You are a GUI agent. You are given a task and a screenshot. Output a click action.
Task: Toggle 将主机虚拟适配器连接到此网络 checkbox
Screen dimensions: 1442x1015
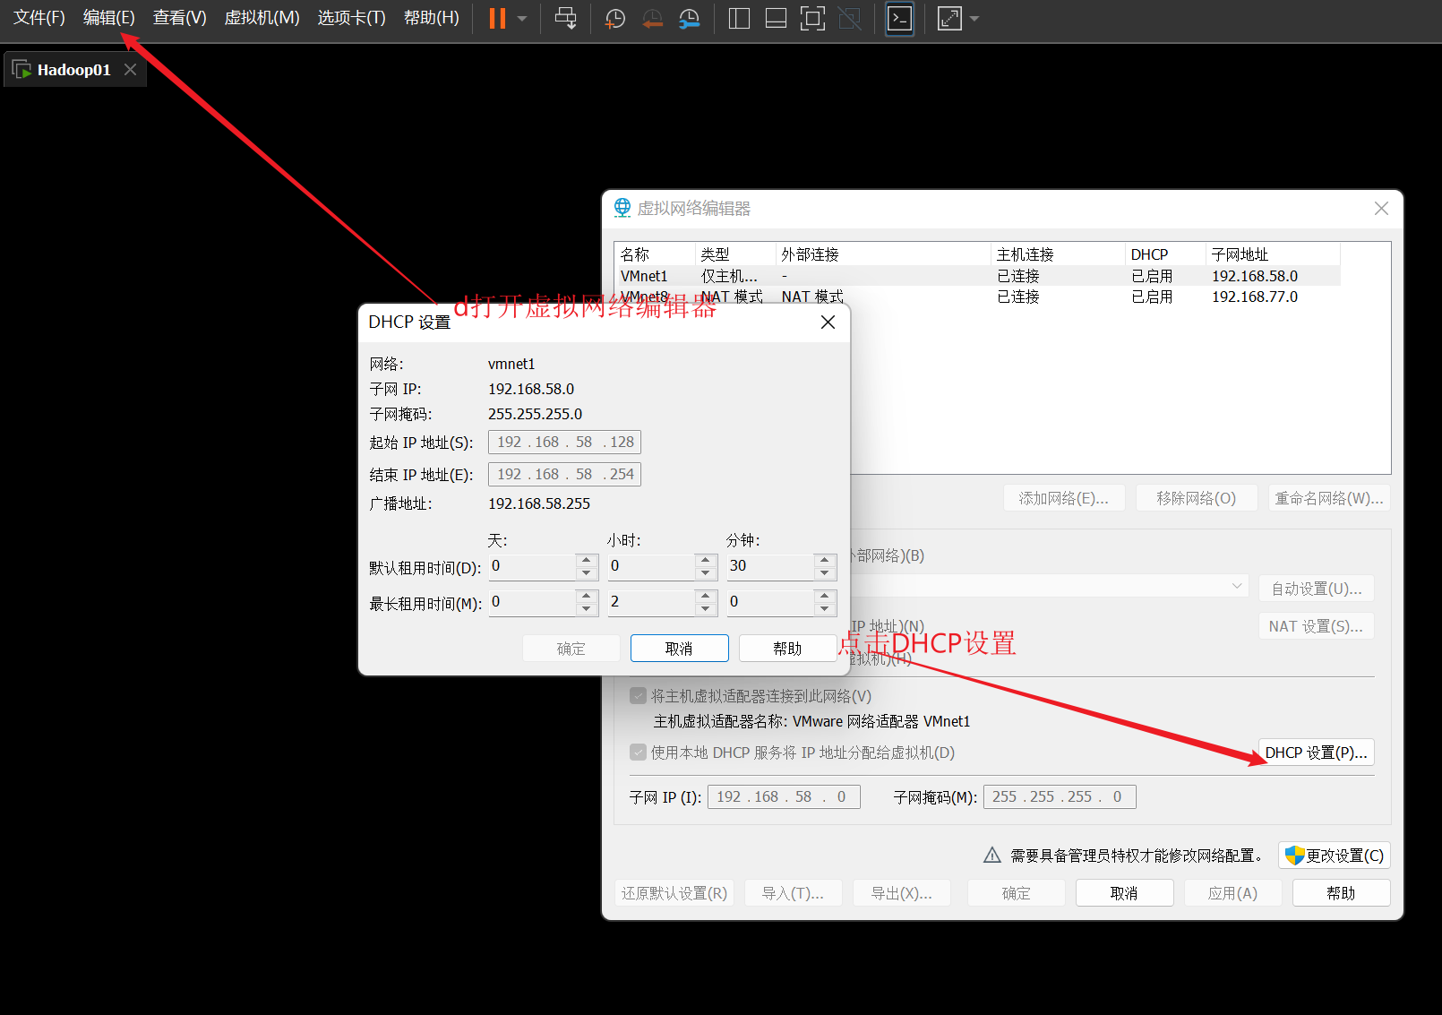tap(639, 696)
